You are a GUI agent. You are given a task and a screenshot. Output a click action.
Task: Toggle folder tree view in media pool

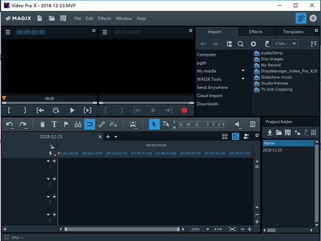coord(229,44)
